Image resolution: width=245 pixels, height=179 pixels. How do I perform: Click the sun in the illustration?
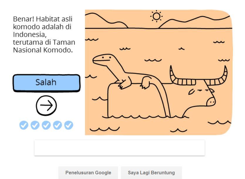pos(156,16)
